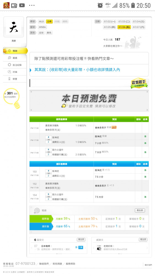Select the 預測 sidebar tab
This screenshot has height=276, width=155.
[15, 51]
